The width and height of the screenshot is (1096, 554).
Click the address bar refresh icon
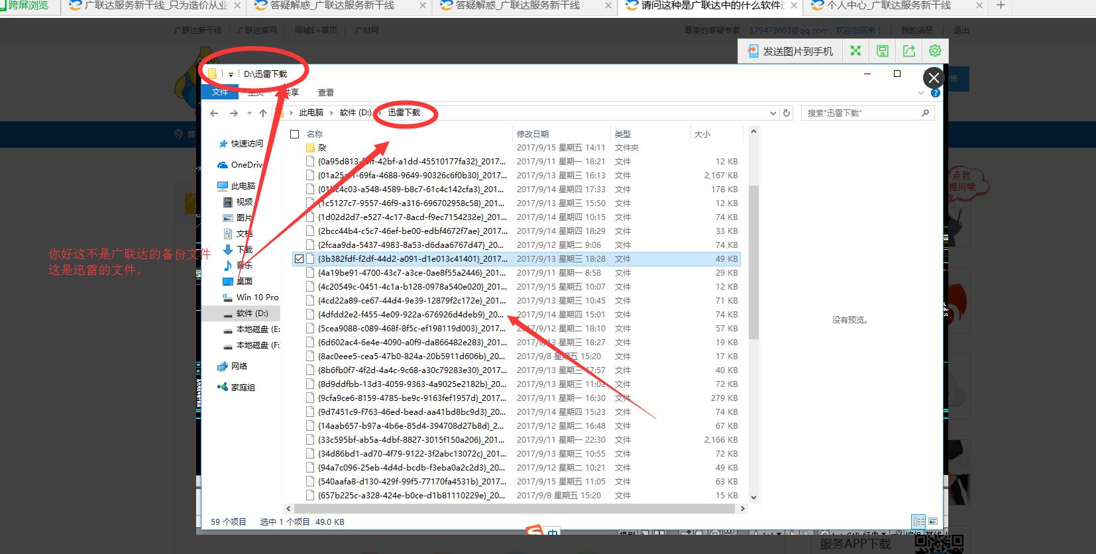[x=787, y=113]
